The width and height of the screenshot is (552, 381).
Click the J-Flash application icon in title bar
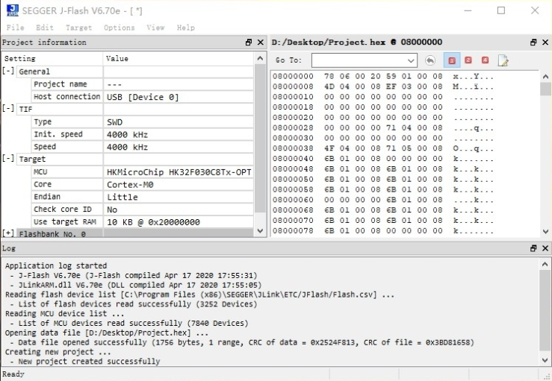[x=13, y=10]
